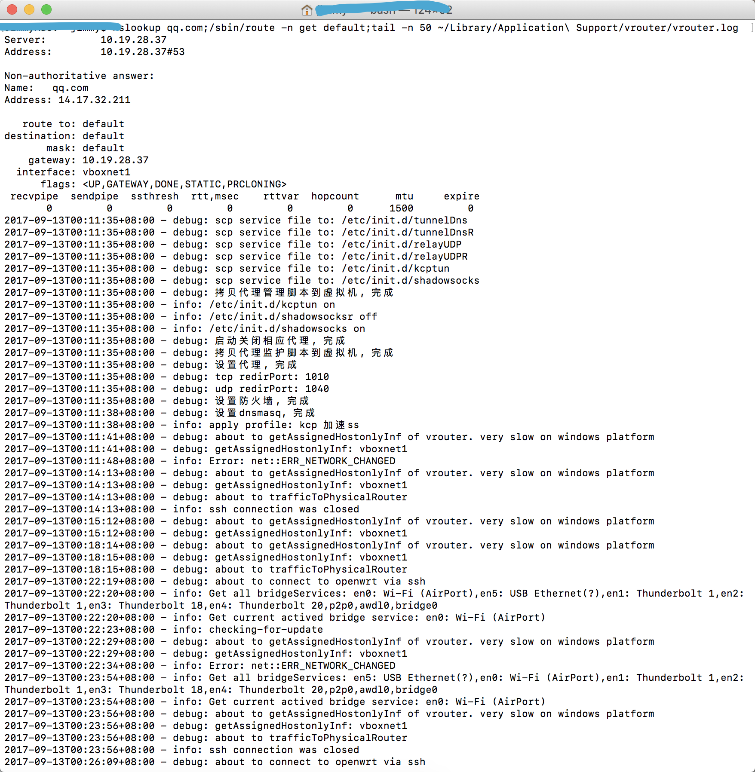Click the 'interface: vboxnet1' line
The width and height of the screenshot is (755, 772).
coord(73,172)
